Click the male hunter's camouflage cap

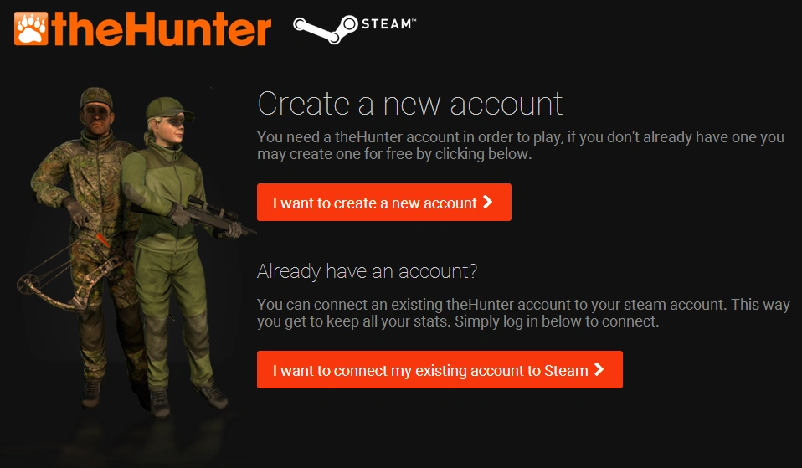point(96,97)
